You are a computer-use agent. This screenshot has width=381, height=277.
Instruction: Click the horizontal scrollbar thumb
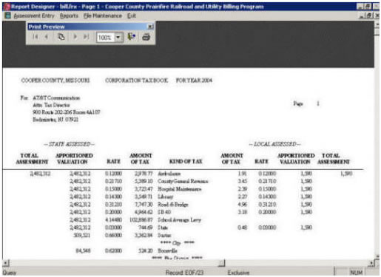(221, 263)
